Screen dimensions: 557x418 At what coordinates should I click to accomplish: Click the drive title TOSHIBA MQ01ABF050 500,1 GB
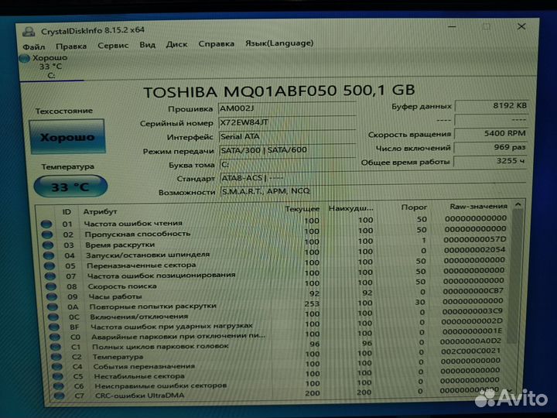(x=278, y=91)
